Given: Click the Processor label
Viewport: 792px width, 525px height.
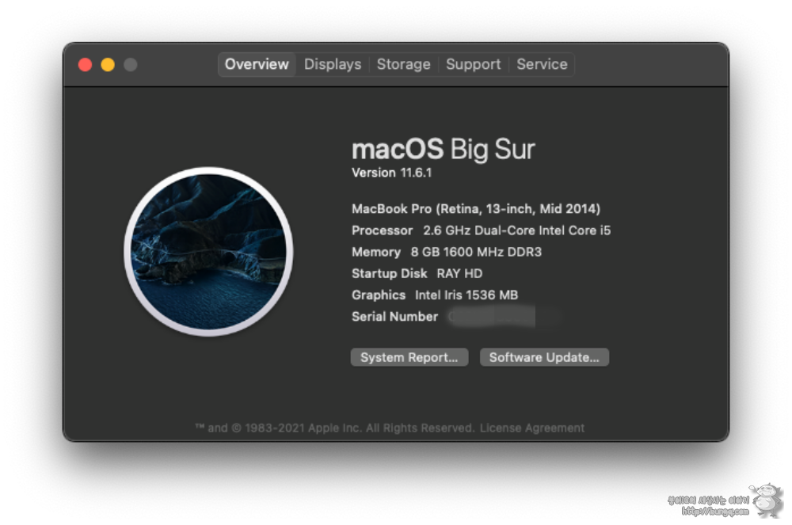Looking at the screenshot, I should click(x=382, y=230).
